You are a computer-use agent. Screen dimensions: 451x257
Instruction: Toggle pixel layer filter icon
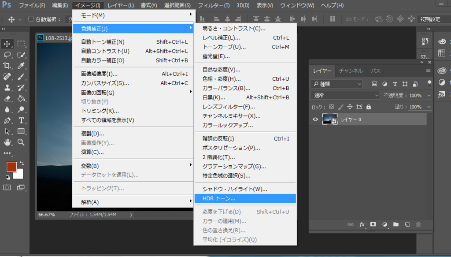point(374,84)
